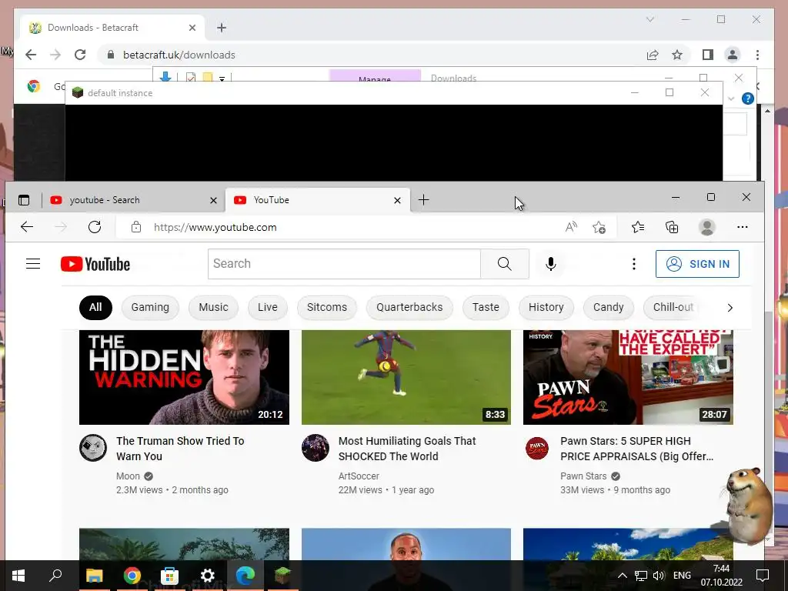The image size is (788, 591).
Task: Focus the YouTube Search input field
Action: pyautogui.click(x=344, y=264)
